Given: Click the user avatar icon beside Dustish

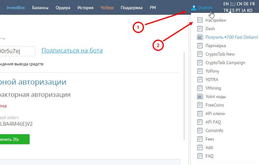Looking at the screenshot, I should click(x=194, y=8).
